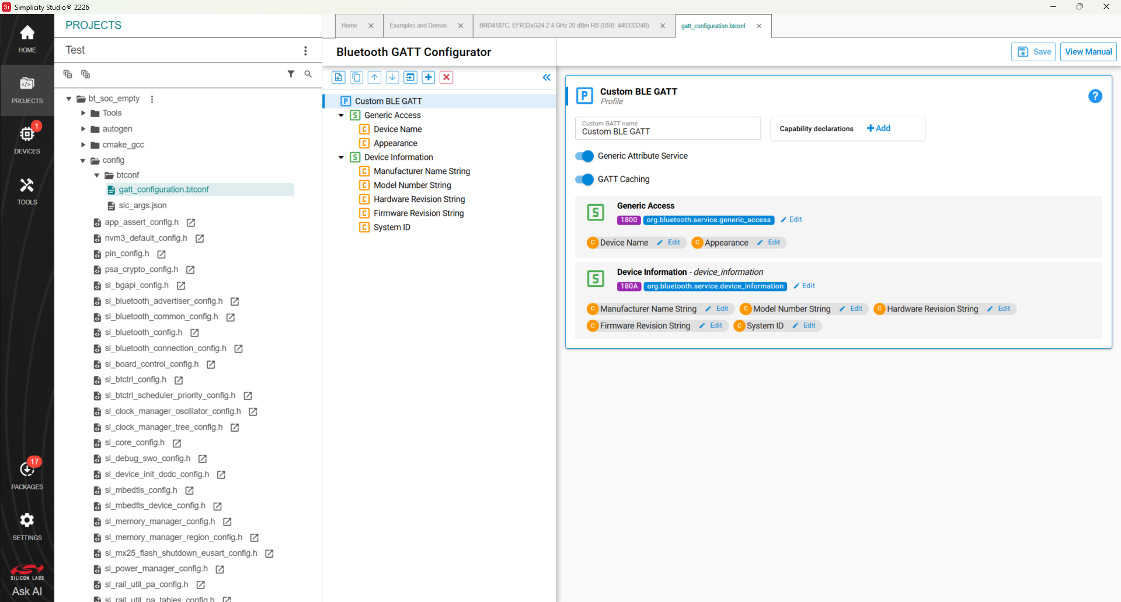The image size is (1121, 602).
Task: Collapse the GATT tree panel with double chevron
Action: click(546, 78)
